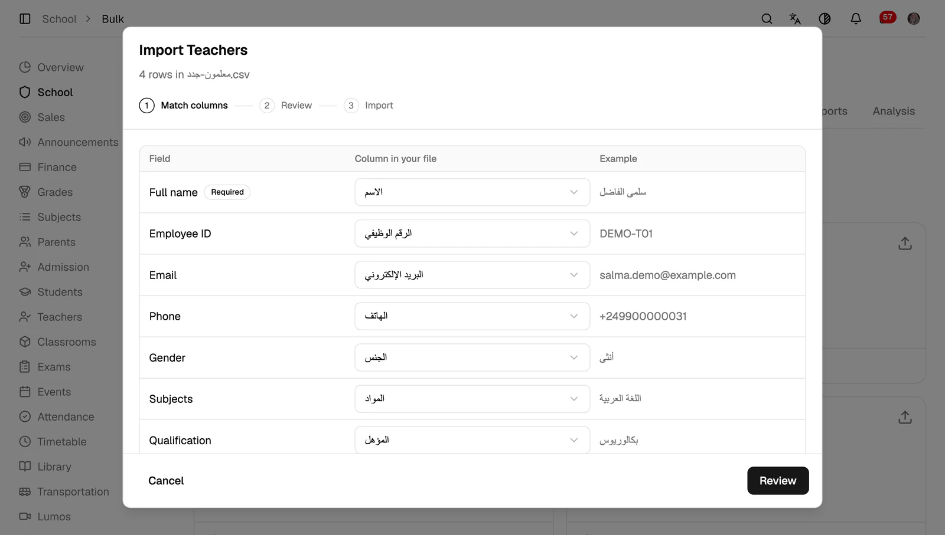Open the Gender column dropdown

[472, 357]
